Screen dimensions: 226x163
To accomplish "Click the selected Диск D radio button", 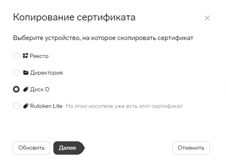I will coord(16,89).
